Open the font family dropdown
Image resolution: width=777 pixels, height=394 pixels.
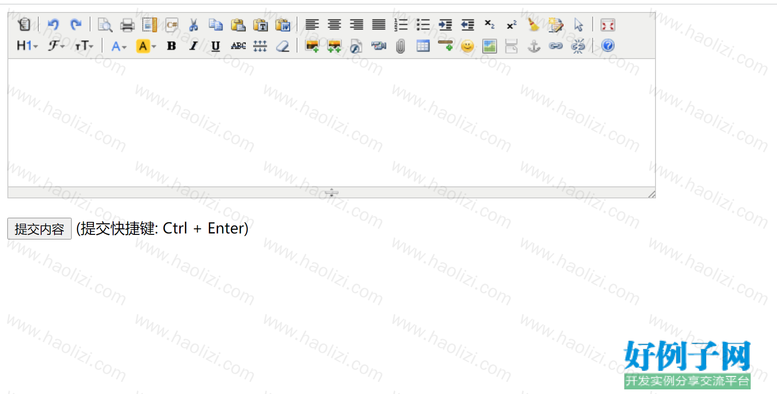pos(56,46)
